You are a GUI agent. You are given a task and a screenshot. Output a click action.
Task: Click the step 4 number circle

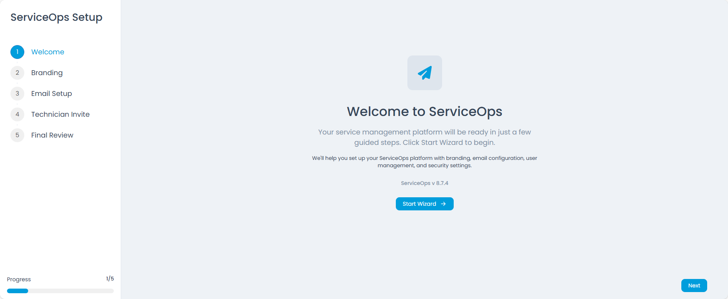(x=17, y=114)
